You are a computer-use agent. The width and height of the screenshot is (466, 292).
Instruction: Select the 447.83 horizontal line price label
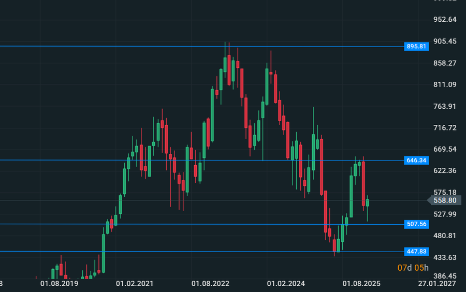pyautogui.click(x=416, y=252)
